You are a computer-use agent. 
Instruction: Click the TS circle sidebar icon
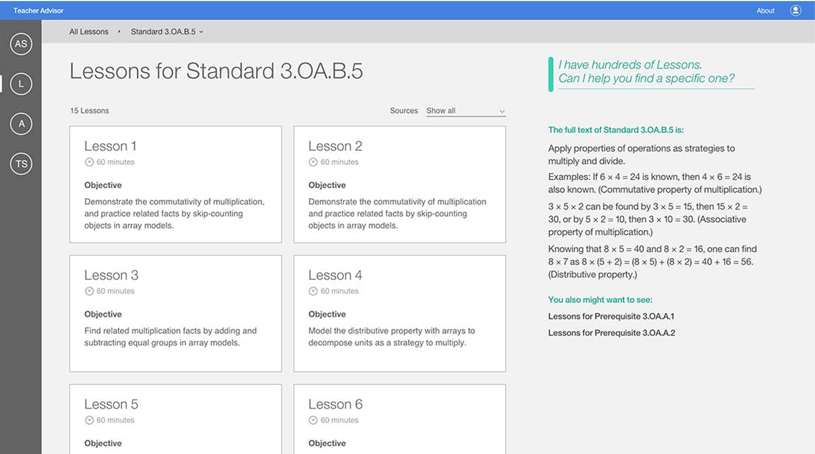21,164
